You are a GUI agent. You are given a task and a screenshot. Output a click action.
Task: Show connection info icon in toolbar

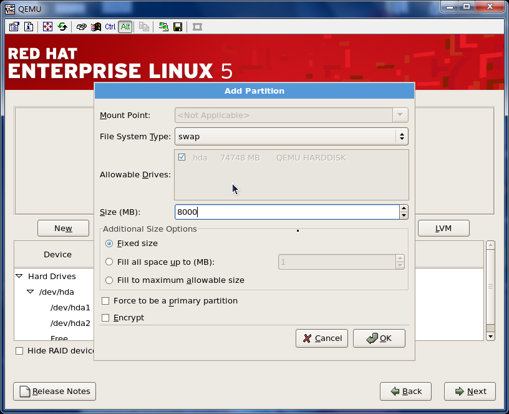29,27
